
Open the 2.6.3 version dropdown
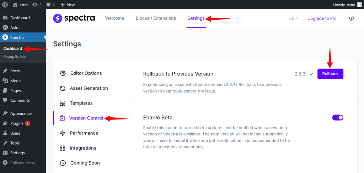tap(303, 74)
